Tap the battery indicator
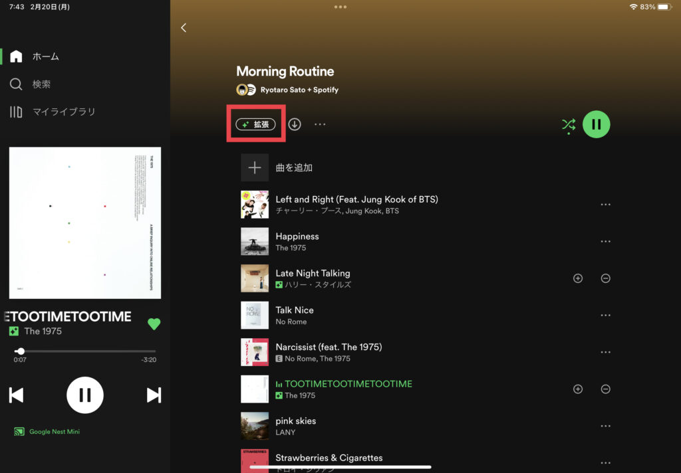The image size is (681, 473). [664, 7]
